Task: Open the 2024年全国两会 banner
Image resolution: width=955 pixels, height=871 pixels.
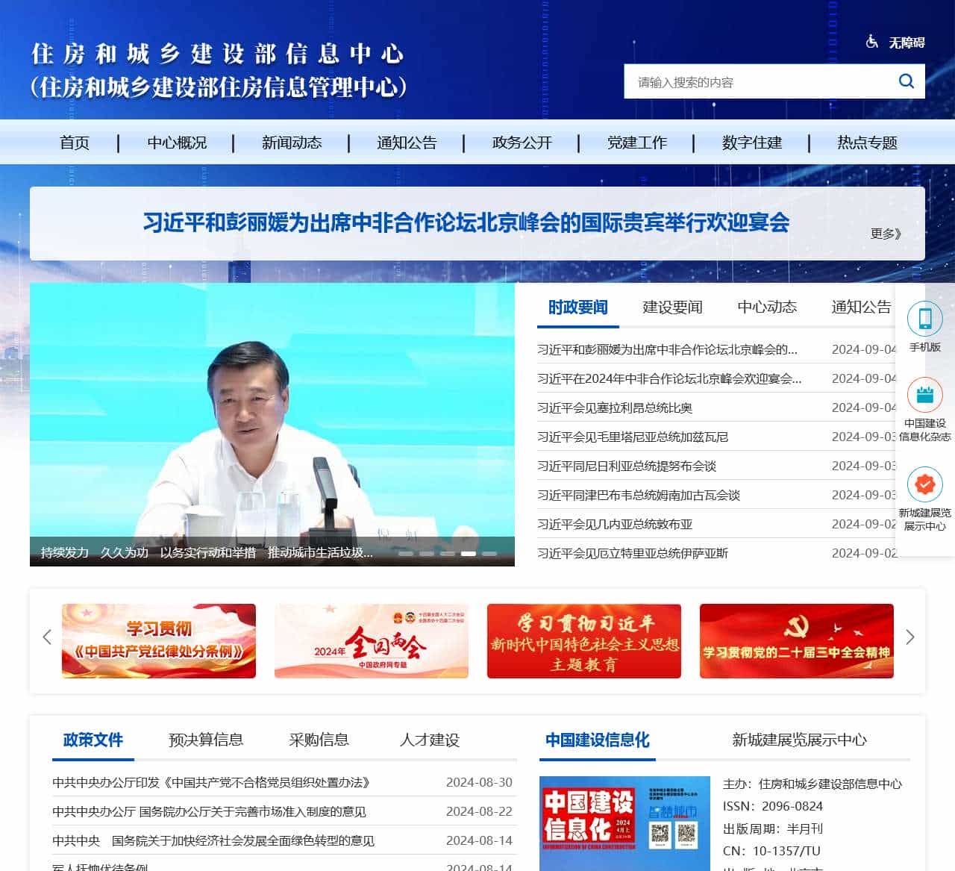Action: [x=371, y=641]
